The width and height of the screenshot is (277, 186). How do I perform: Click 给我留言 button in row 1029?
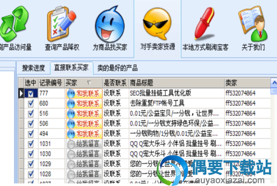(84, 164)
